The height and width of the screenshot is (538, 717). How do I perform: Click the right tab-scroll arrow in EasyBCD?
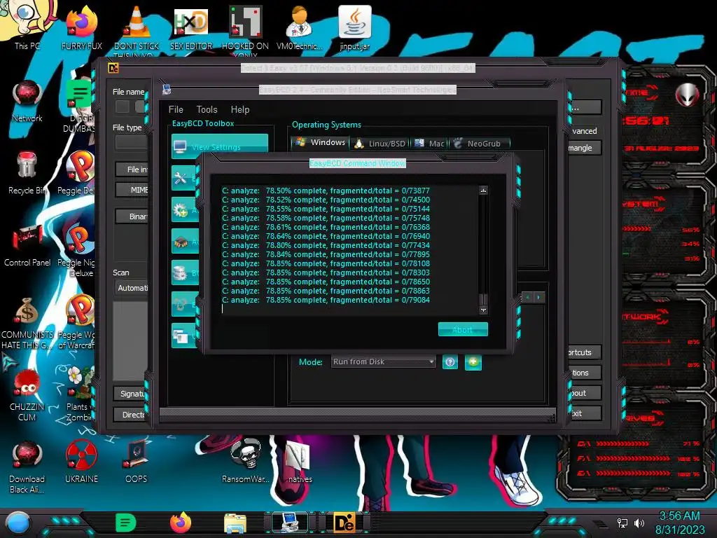point(539,297)
